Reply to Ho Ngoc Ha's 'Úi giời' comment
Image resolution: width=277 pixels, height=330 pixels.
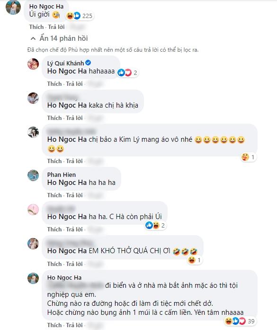pos(56,27)
